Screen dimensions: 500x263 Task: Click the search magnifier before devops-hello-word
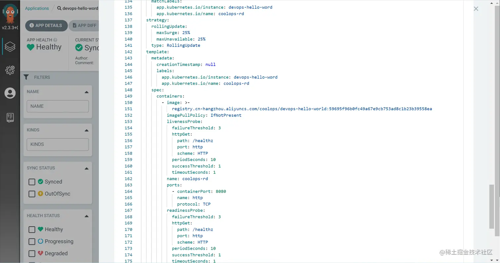(x=59, y=8)
